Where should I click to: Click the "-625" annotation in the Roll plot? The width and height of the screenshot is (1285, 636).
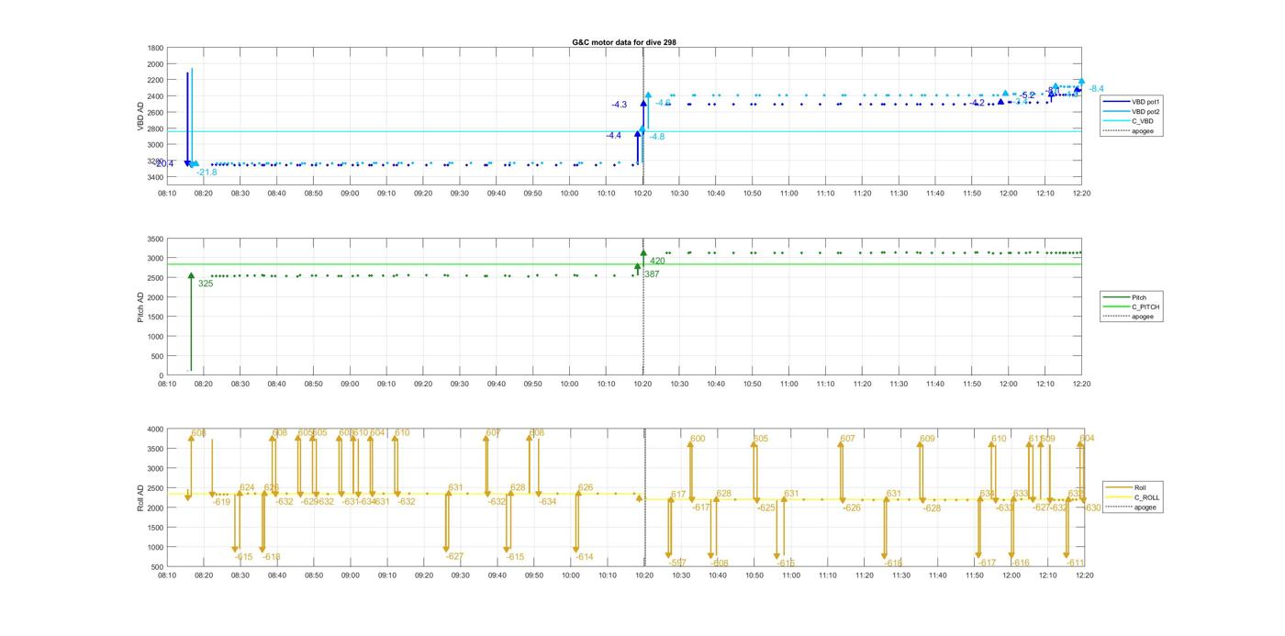coord(766,508)
